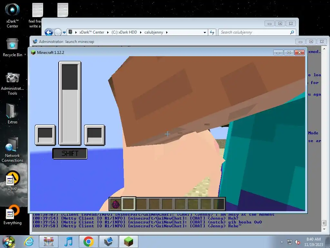330x248 pixels.
Task: Open the clock showing 8:40 AM
Action: pyautogui.click(x=314, y=242)
